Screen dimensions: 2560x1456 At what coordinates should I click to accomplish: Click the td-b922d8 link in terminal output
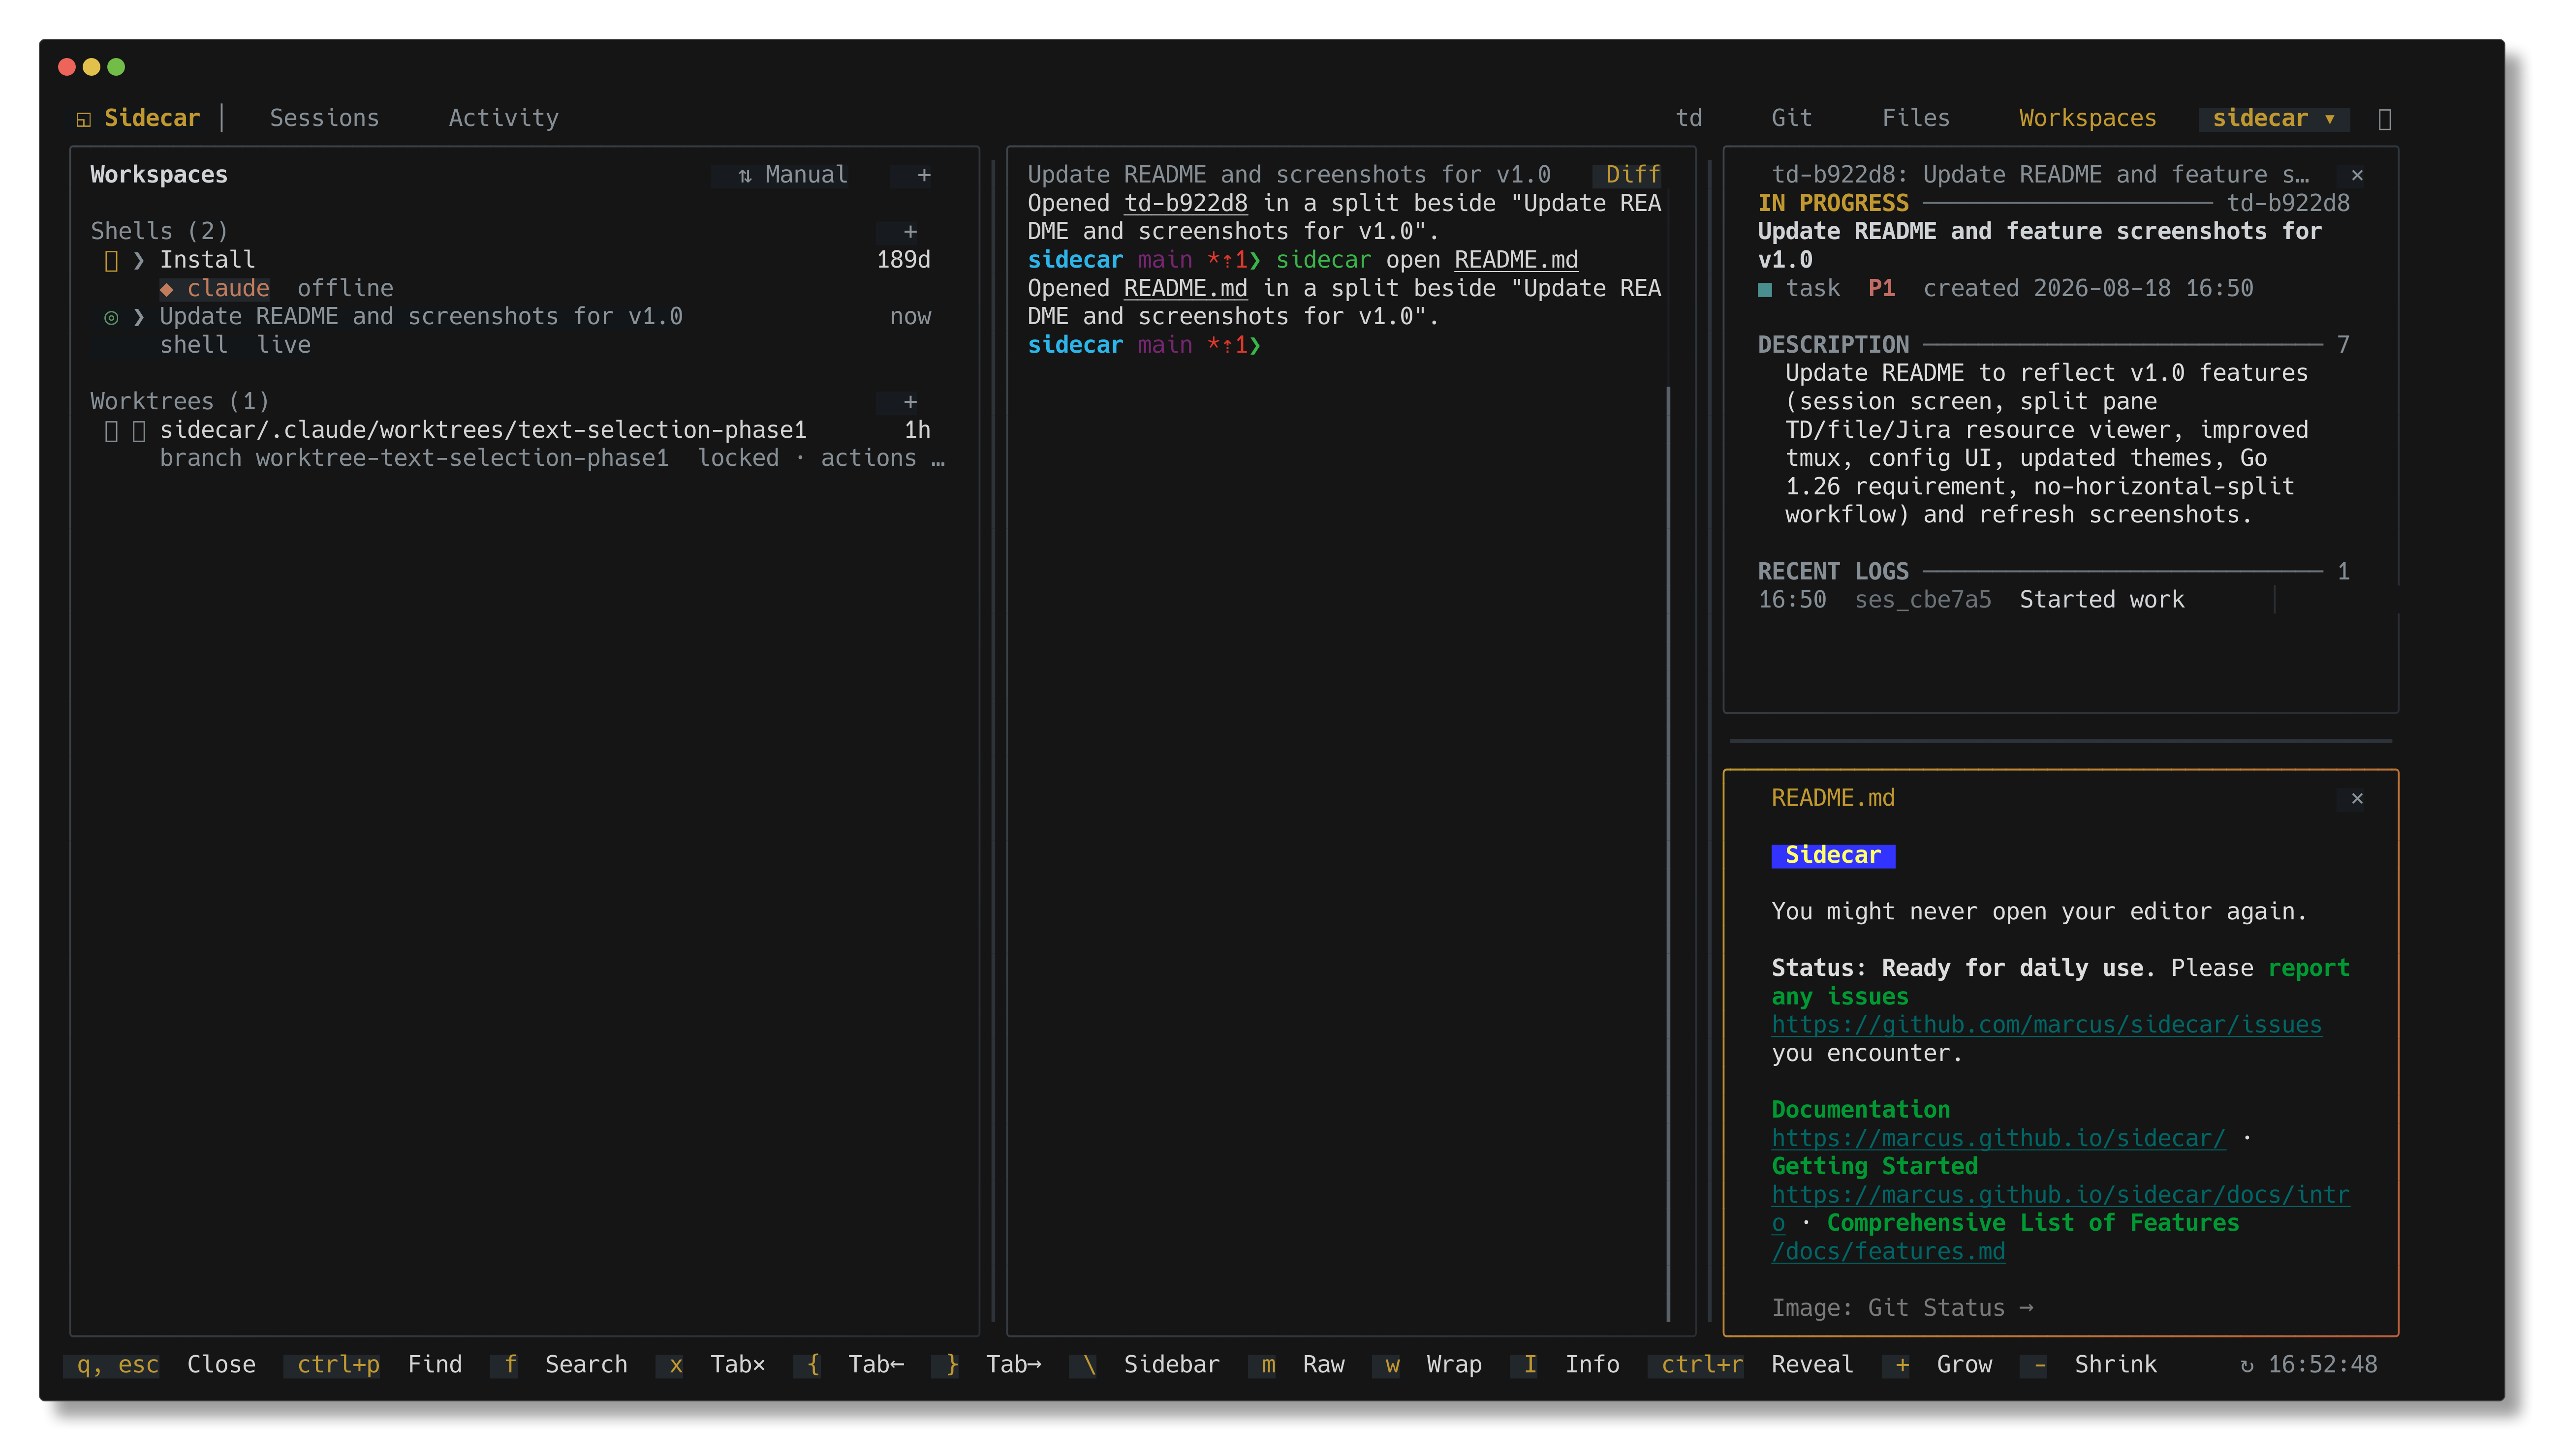tap(1186, 204)
